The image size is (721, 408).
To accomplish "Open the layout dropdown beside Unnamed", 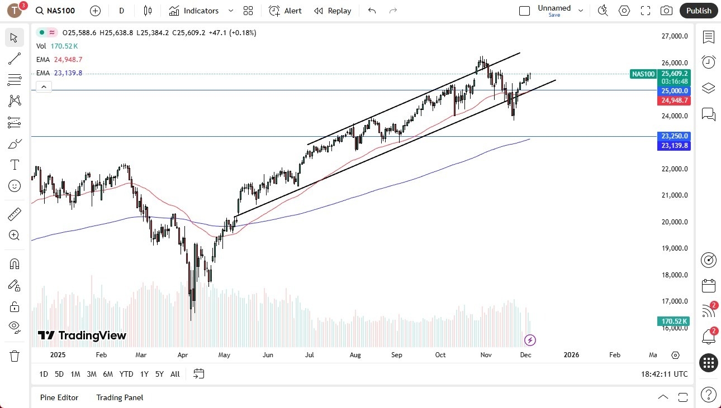I will tap(581, 9).
